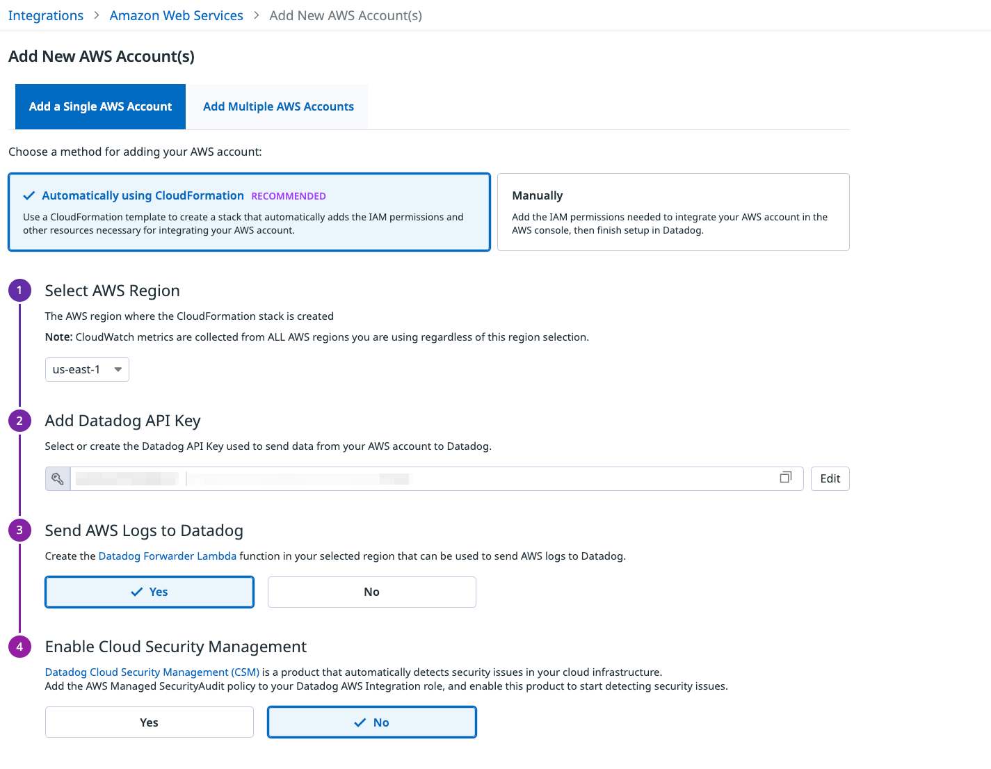Switch to Add Multiple AWS Accounts tab
The image size is (991, 769).
pos(278,106)
